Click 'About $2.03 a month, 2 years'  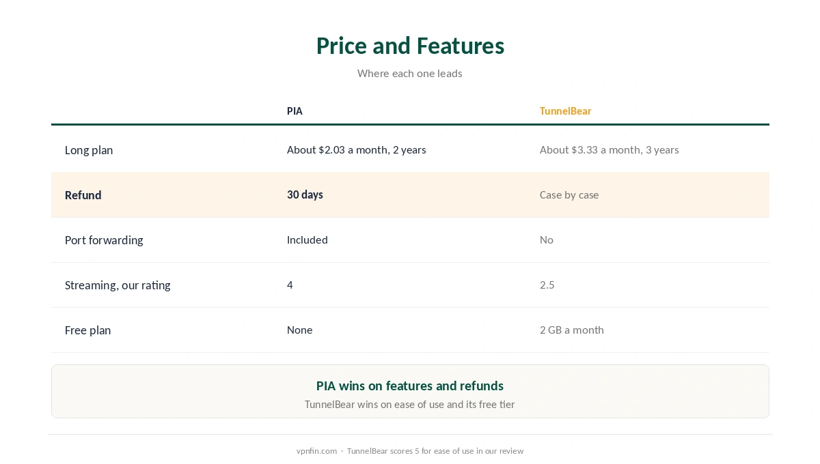(357, 149)
